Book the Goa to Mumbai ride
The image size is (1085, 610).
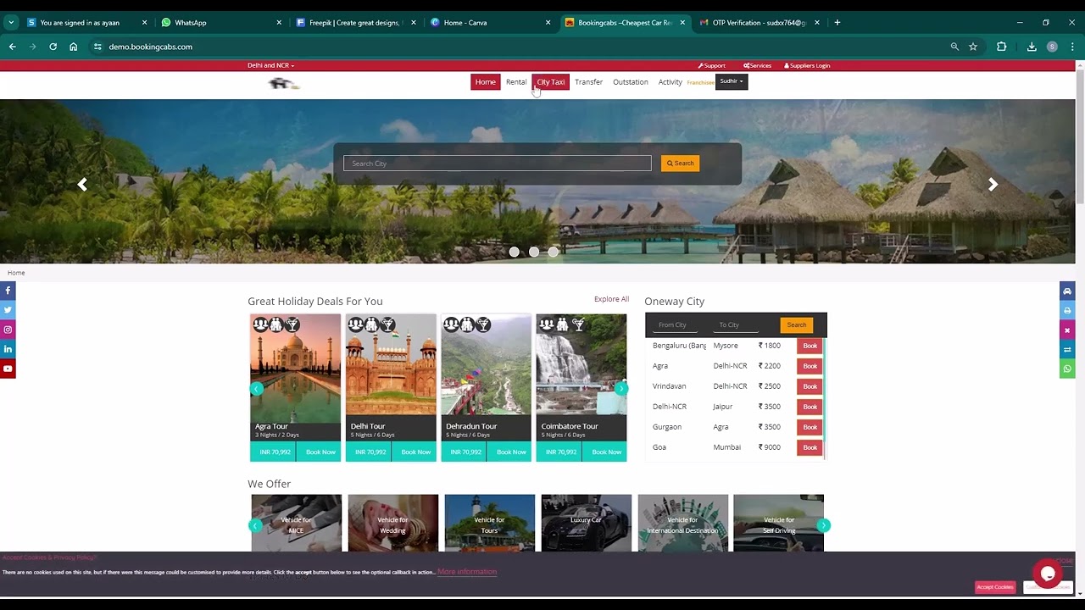click(x=810, y=447)
